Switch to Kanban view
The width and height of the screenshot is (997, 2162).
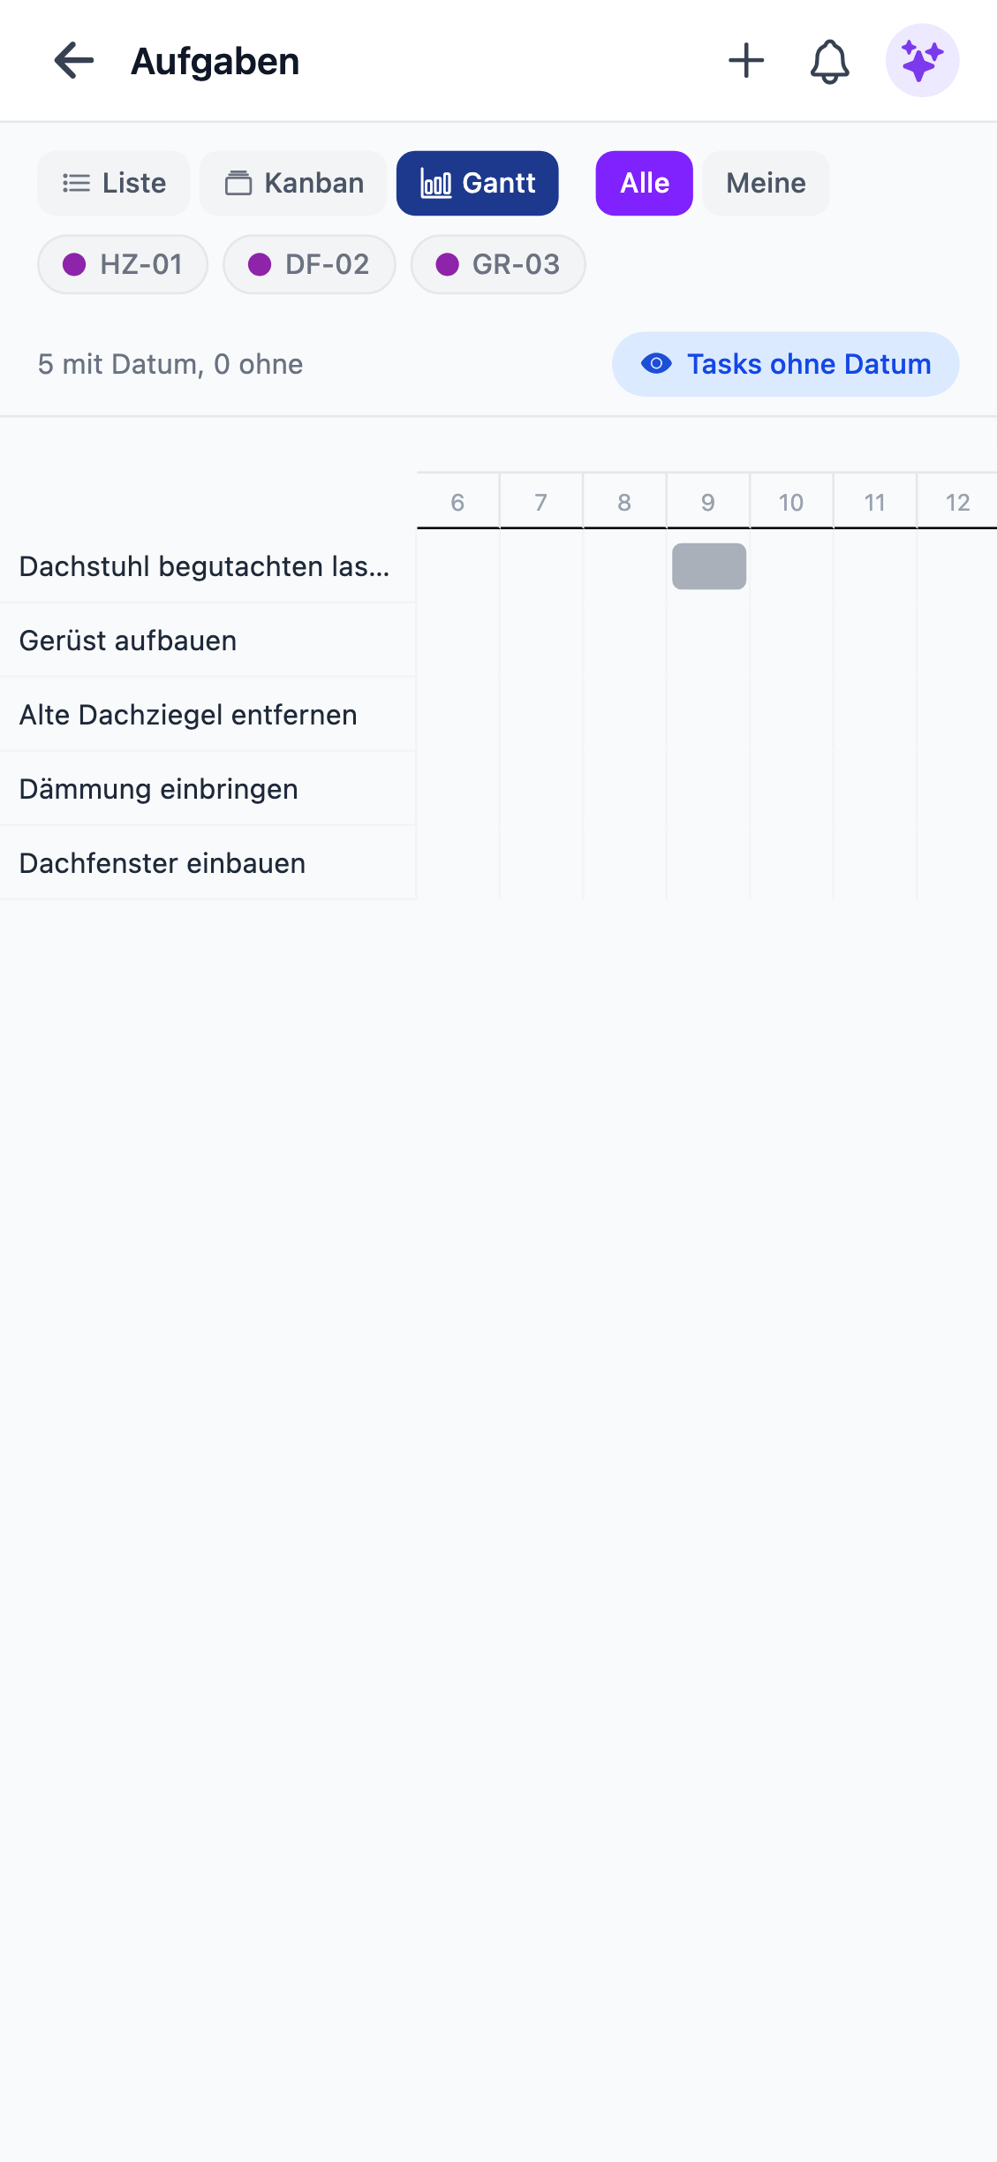coord(293,183)
